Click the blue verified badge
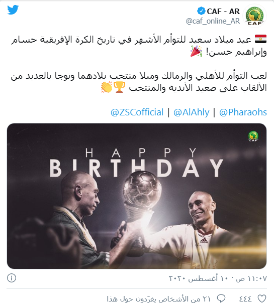The height and width of the screenshot is (304, 274). (201, 11)
